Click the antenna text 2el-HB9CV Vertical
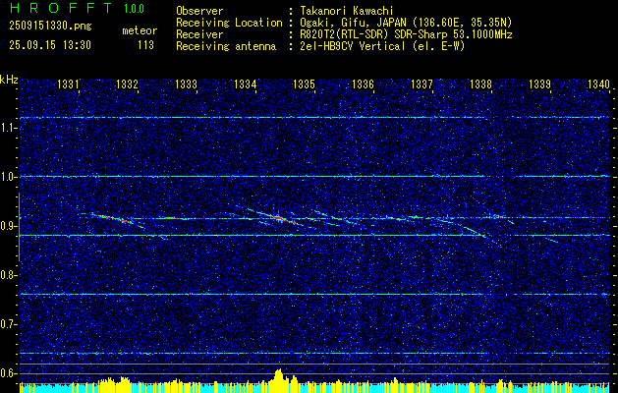The width and height of the screenshot is (618, 393). tap(353, 46)
